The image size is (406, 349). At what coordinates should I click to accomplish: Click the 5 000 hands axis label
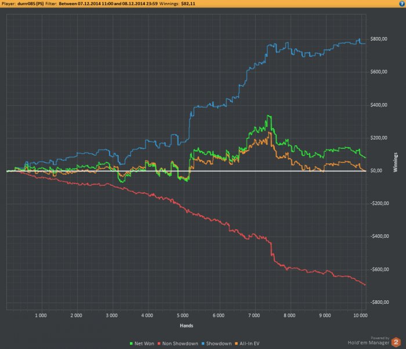(183, 315)
